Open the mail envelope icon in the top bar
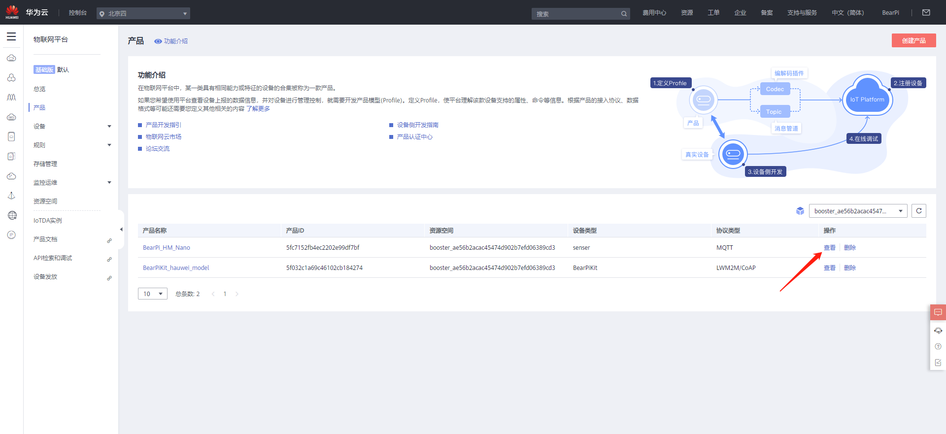 (926, 13)
